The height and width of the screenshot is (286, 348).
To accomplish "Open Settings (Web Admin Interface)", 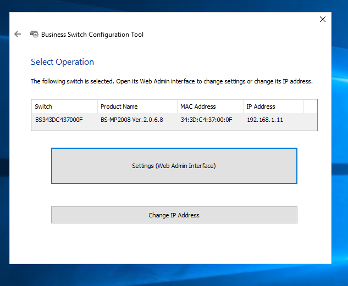I will [x=174, y=166].
